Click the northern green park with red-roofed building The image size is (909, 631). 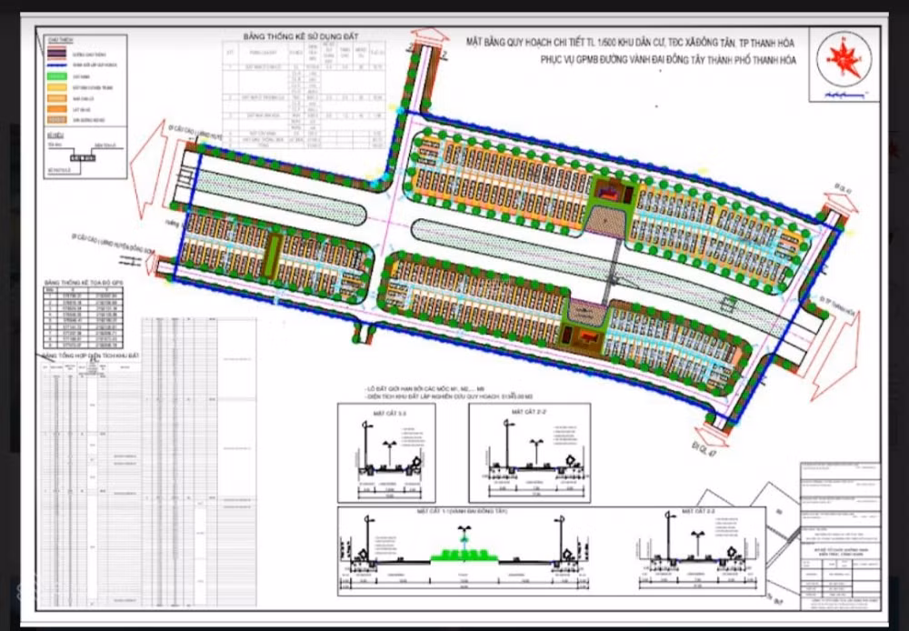[611, 192]
